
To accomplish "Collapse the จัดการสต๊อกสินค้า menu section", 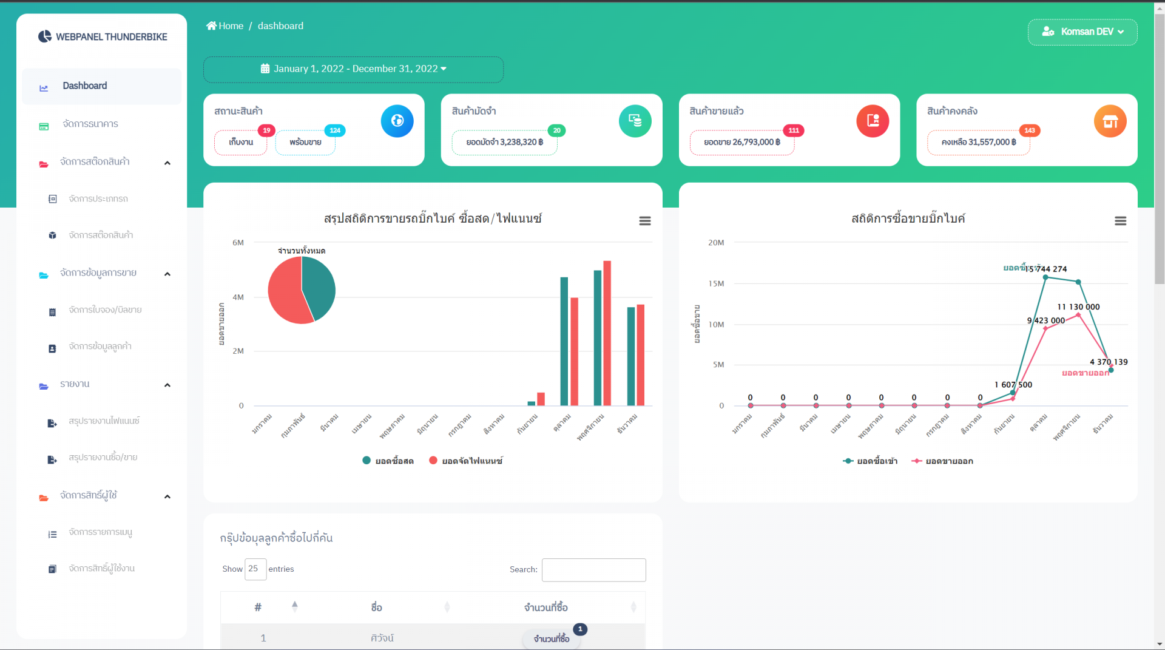I will pyautogui.click(x=167, y=163).
